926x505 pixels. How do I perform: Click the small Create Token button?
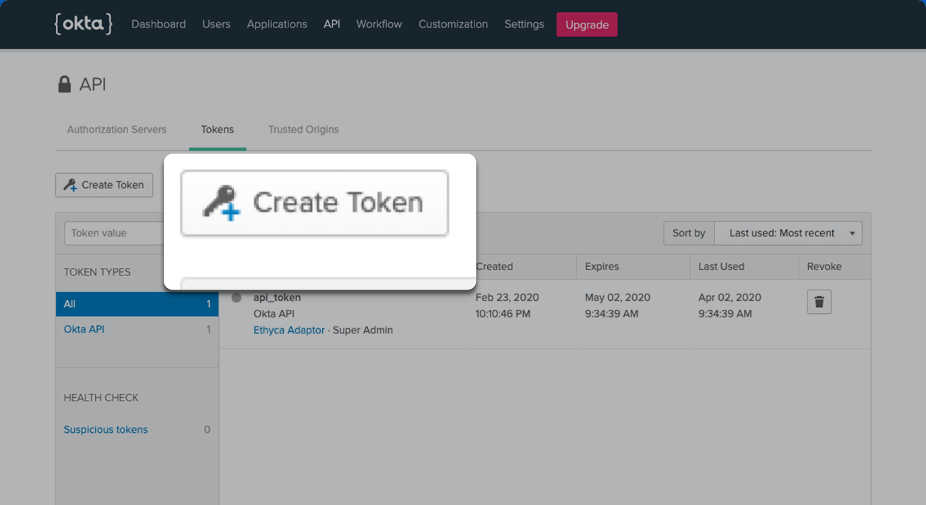104,185
